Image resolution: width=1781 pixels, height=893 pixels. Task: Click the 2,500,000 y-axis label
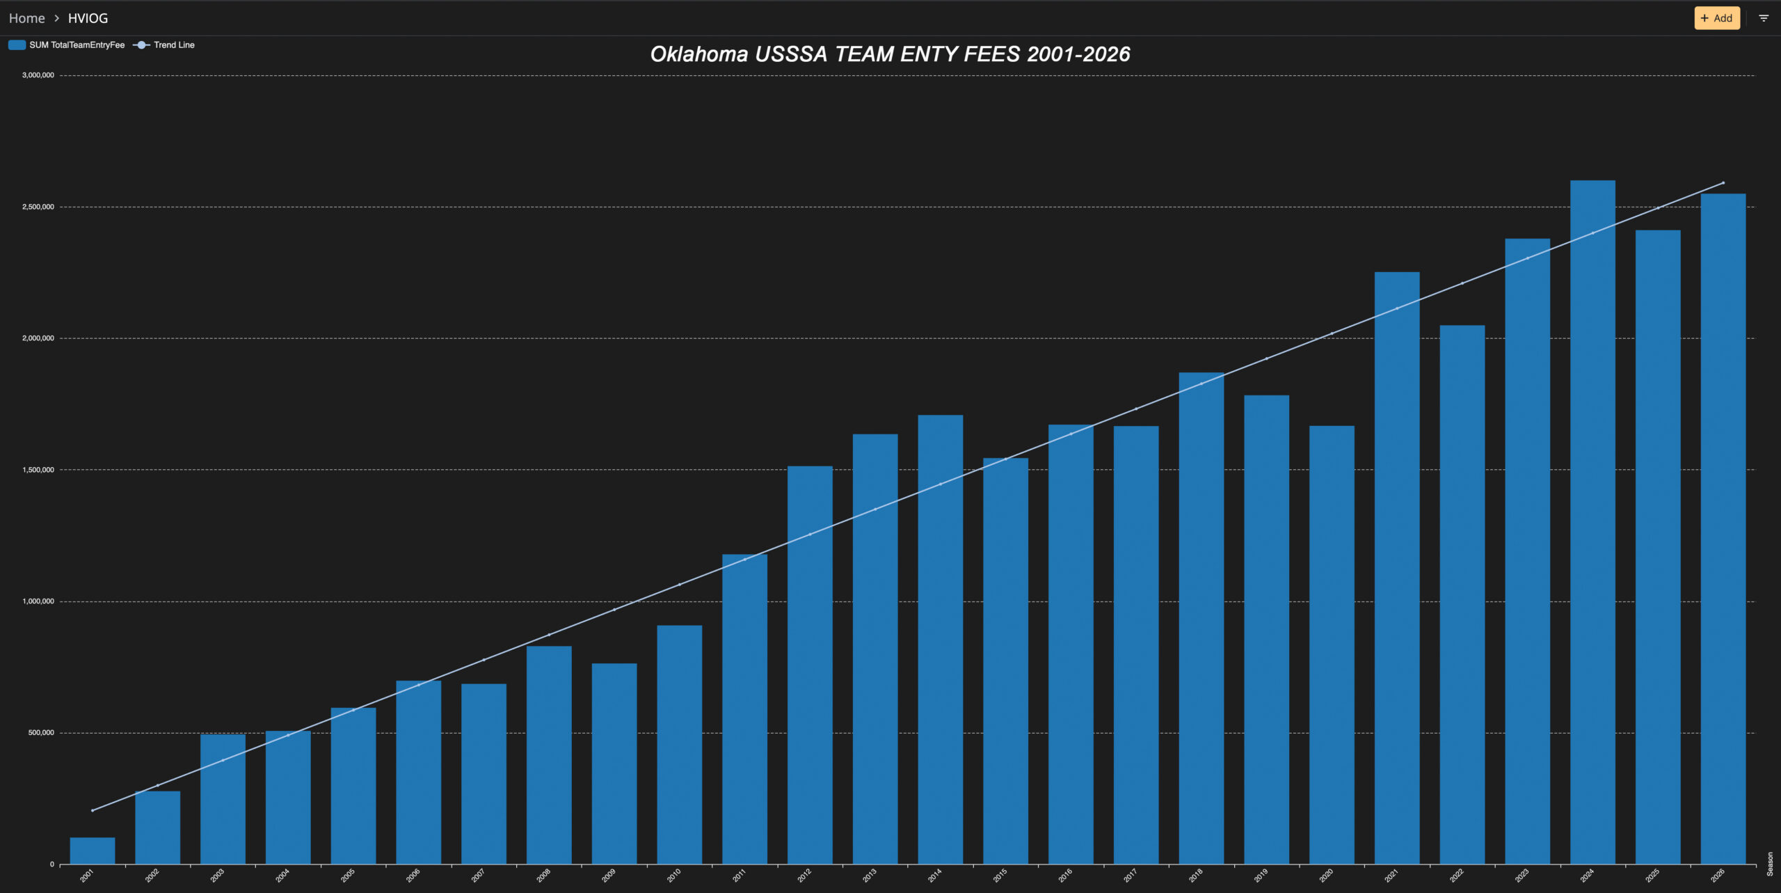click(38, 207)
